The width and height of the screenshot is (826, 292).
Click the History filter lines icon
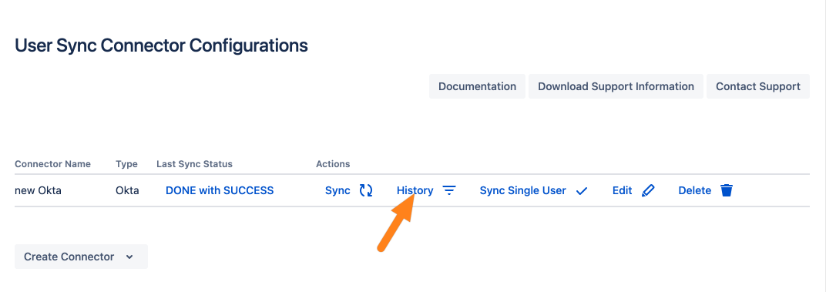[448, 190]
